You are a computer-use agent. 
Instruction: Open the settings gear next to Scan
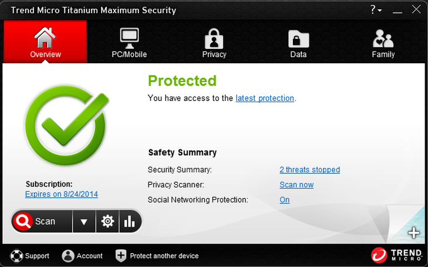point(107,221)
